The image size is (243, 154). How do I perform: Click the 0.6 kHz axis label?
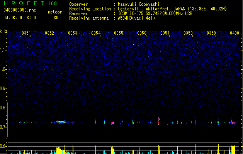coord(3,146)
